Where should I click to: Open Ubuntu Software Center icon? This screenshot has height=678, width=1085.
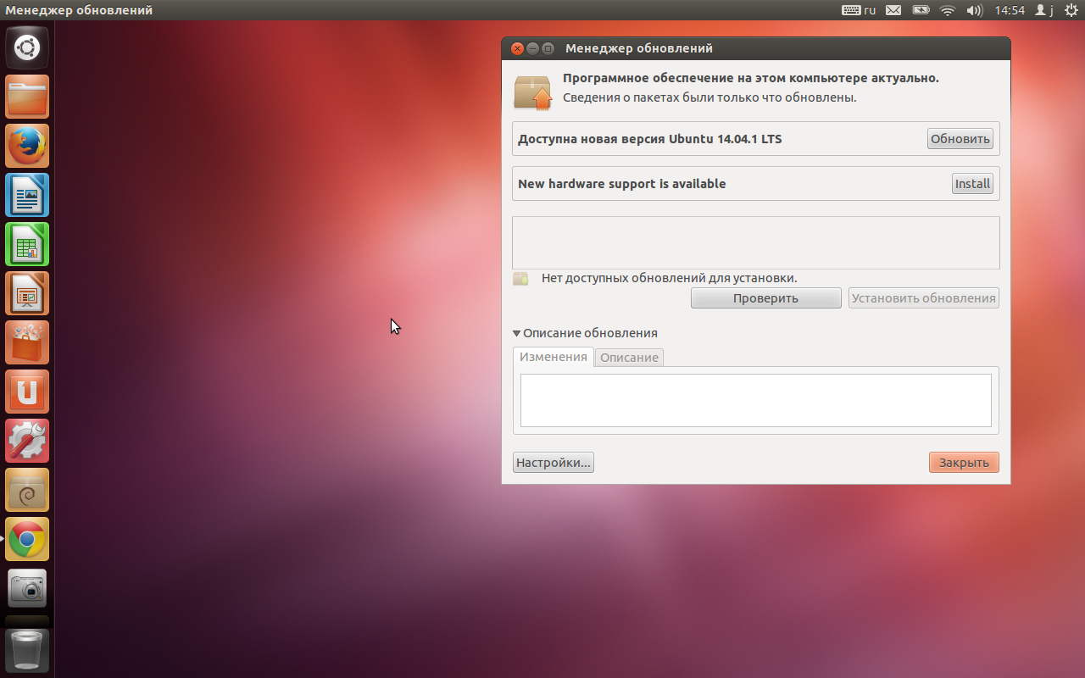(x=27, y=342)
